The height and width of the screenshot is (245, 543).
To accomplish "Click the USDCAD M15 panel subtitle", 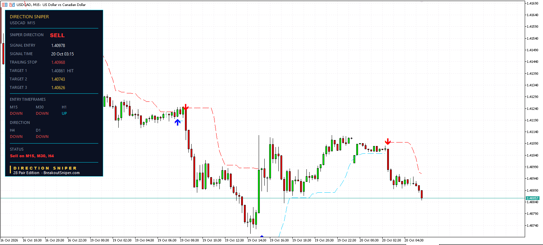I will [x=22, y=23].
